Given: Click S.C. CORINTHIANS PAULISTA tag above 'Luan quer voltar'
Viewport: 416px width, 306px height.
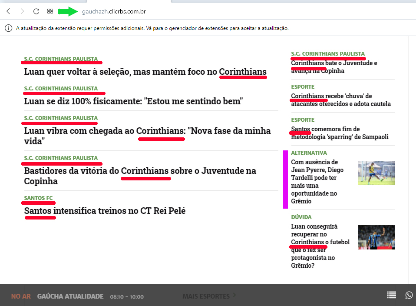Looking at the screenshot, I should pos(61,59).
